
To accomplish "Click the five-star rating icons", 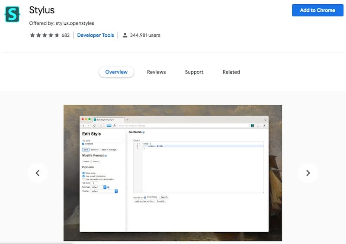I will coord(44,35).
